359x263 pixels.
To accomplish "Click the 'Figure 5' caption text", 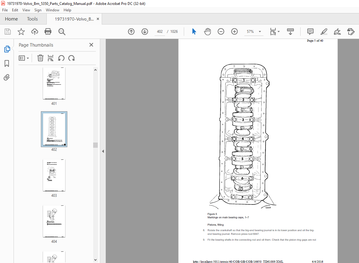I will (212, 214).
